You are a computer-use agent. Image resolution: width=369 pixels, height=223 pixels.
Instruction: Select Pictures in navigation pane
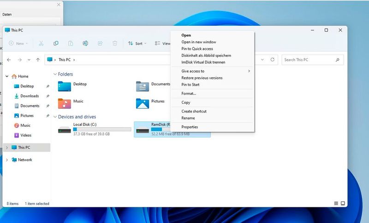point(27,116)
